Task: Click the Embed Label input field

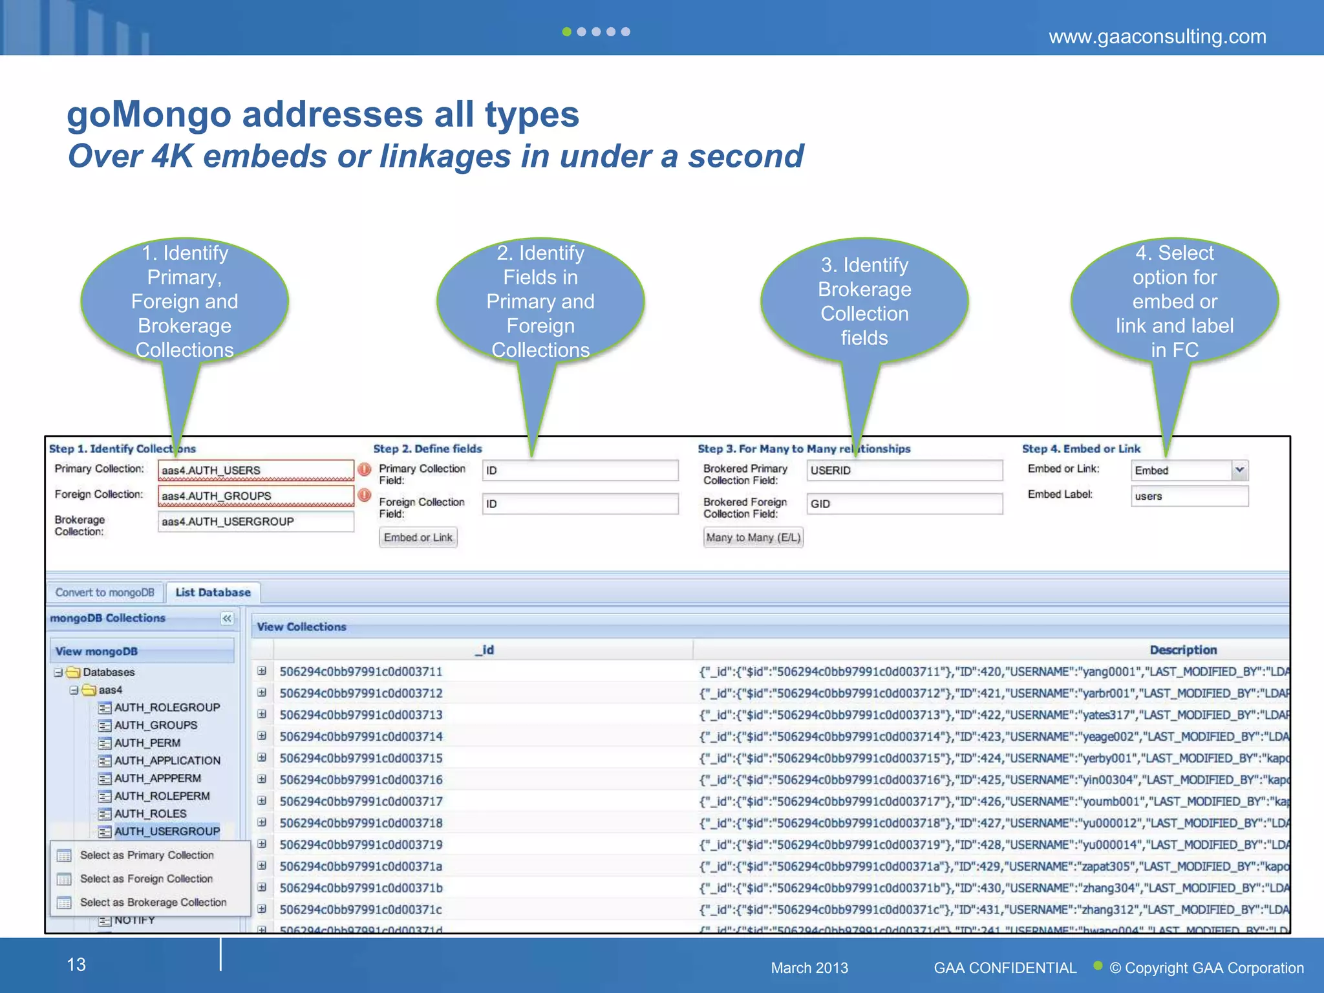Action: click(x=1189, y=496)
